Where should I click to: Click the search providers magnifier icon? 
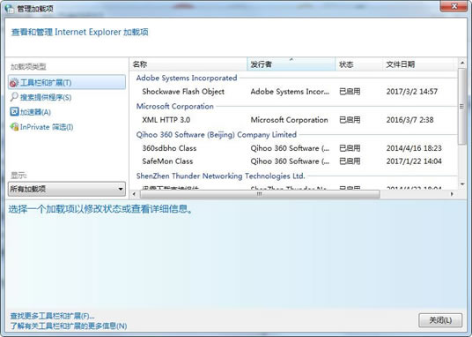point(14,97)
